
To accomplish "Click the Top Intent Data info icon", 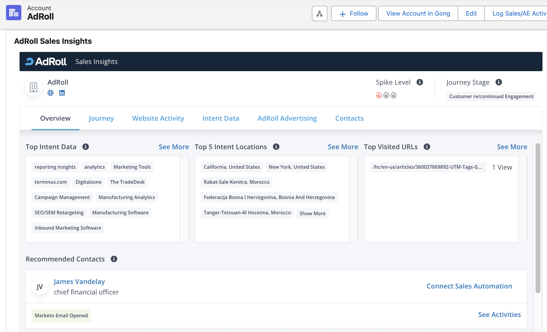I will (86, 147).
